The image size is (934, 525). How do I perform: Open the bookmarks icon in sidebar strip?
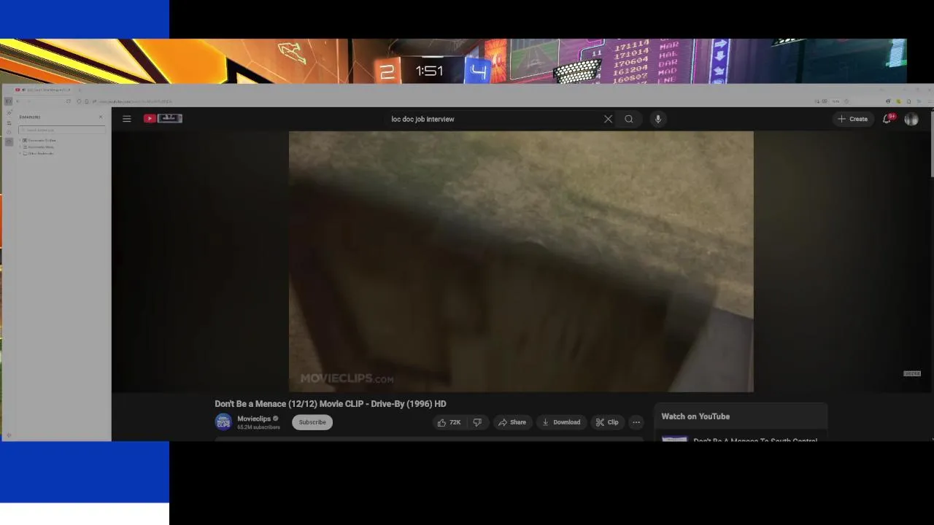9,141
